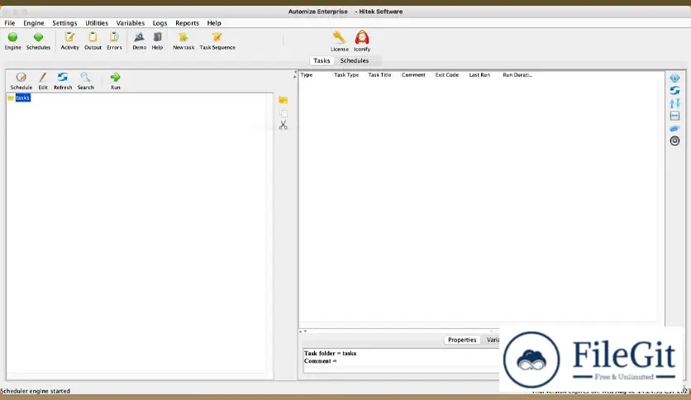Click the Iconify icon

362,38
